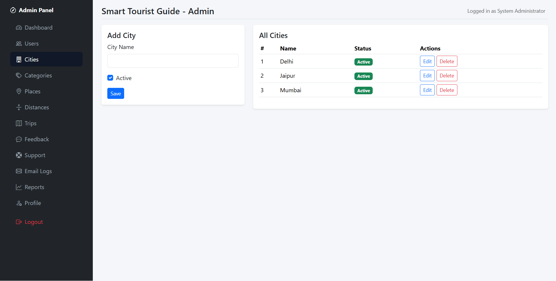Click the Feedback chat bubble icon

(19, 139)
